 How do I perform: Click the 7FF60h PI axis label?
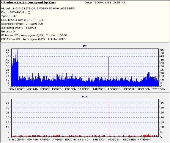point(45,89)
